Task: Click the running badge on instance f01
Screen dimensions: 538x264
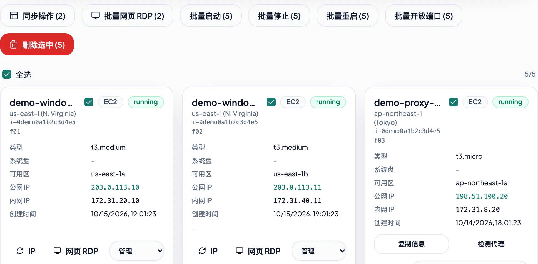Action: tap(146, 102)
